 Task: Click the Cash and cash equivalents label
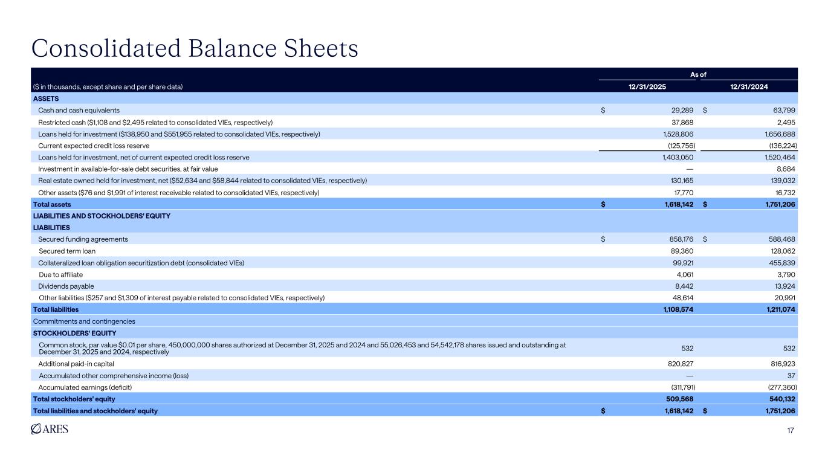pyautogui.click(x=79, y=111)
